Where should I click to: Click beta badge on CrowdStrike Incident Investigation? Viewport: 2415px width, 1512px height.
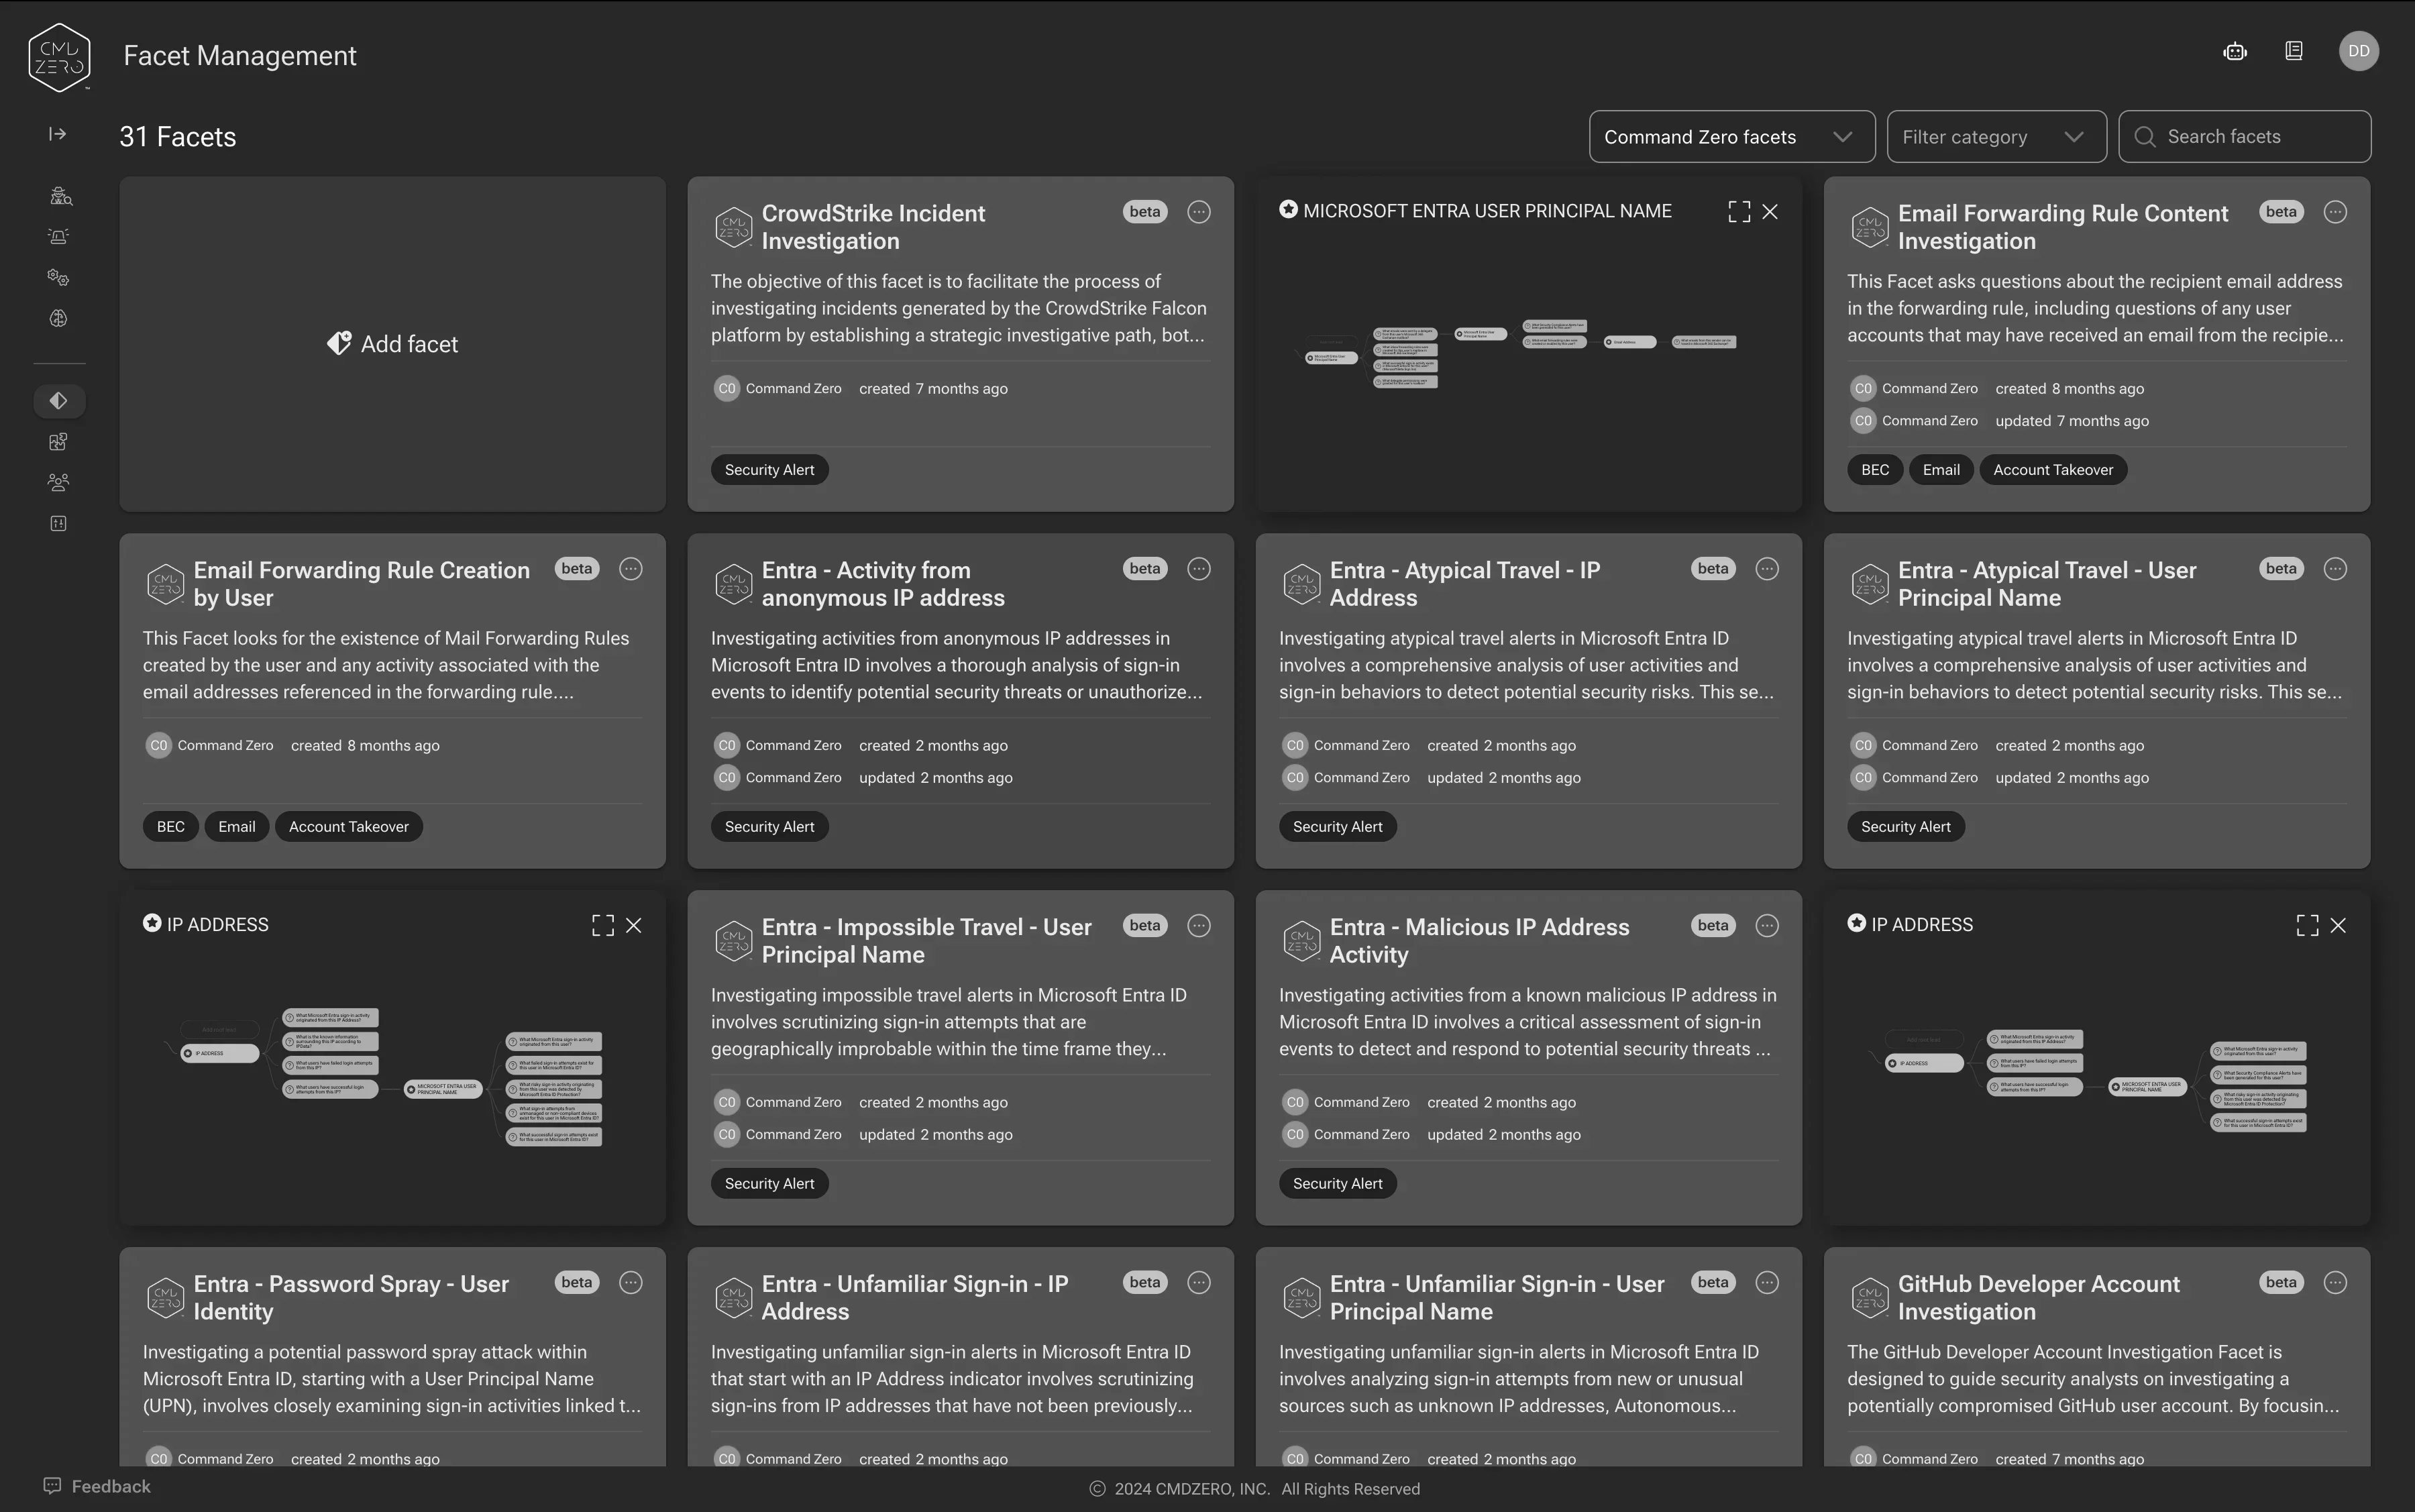click(x=1145, y=212)
